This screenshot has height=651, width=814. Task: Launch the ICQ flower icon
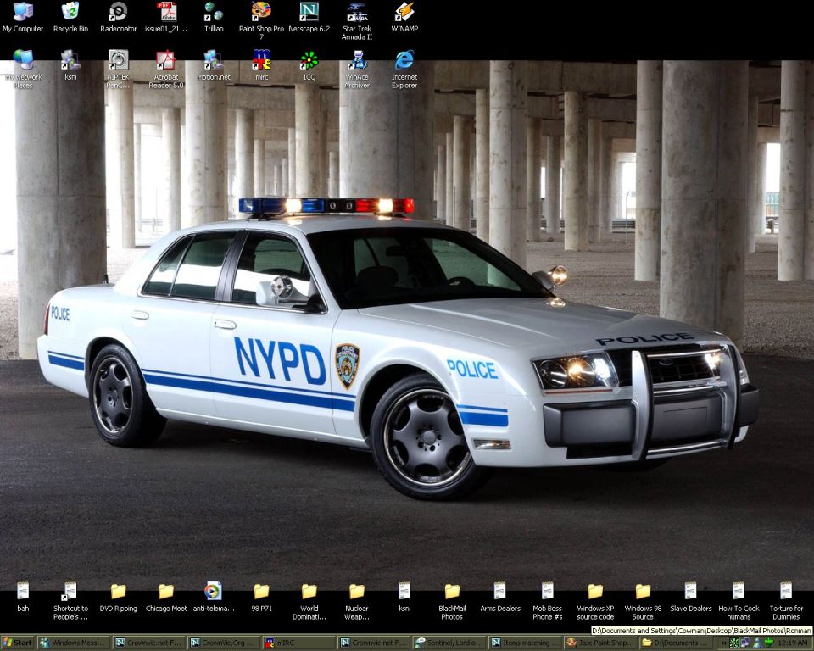(x=309, y=65)
